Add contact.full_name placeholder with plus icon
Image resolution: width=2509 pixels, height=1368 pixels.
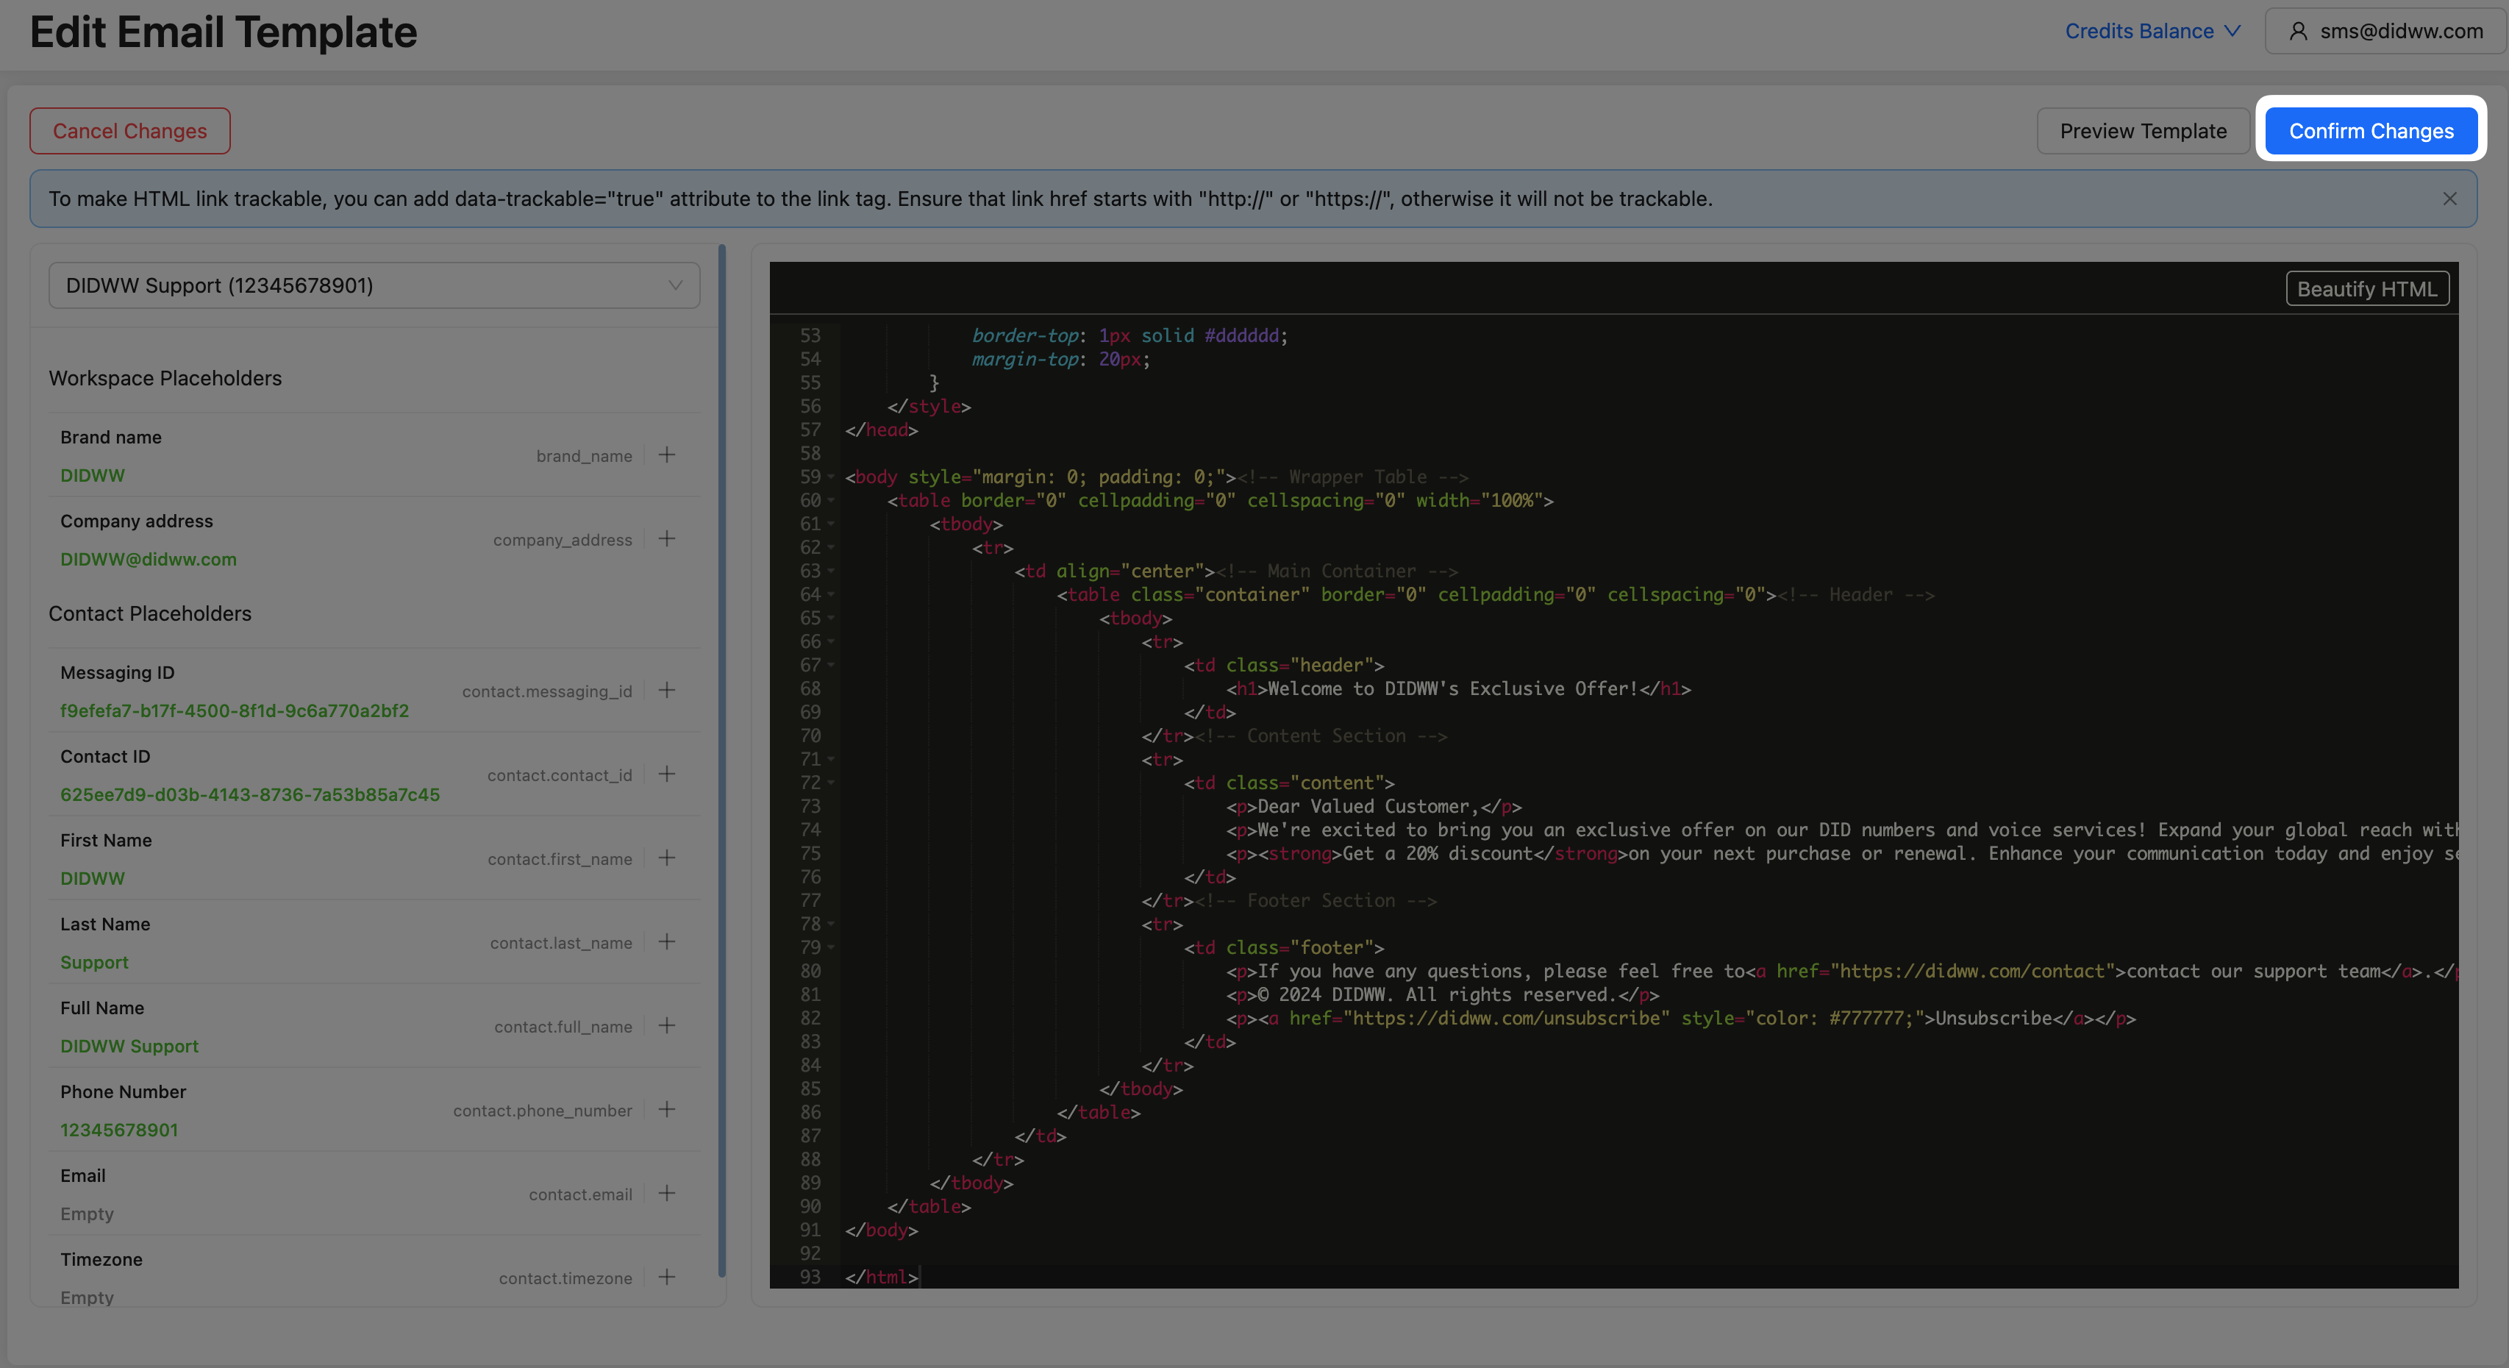[666, 1026]
